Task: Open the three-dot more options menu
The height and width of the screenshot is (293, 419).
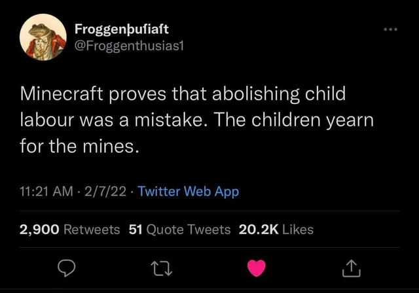Action: tap(390, 30)
